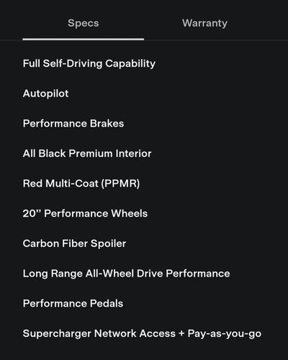Click the word Pedals in the list

[107, 304]
